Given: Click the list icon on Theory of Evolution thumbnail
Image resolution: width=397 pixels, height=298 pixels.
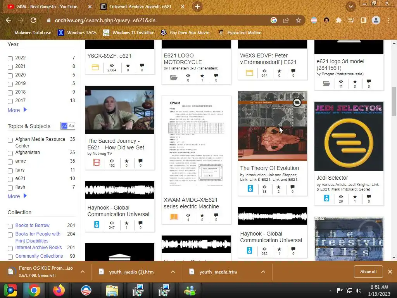Looking at the screenshot, I should 297,102.
